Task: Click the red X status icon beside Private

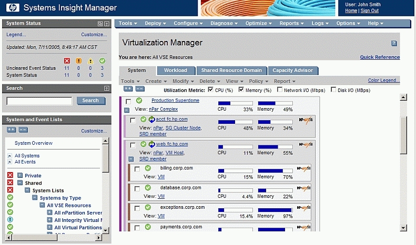Action: 10,175
